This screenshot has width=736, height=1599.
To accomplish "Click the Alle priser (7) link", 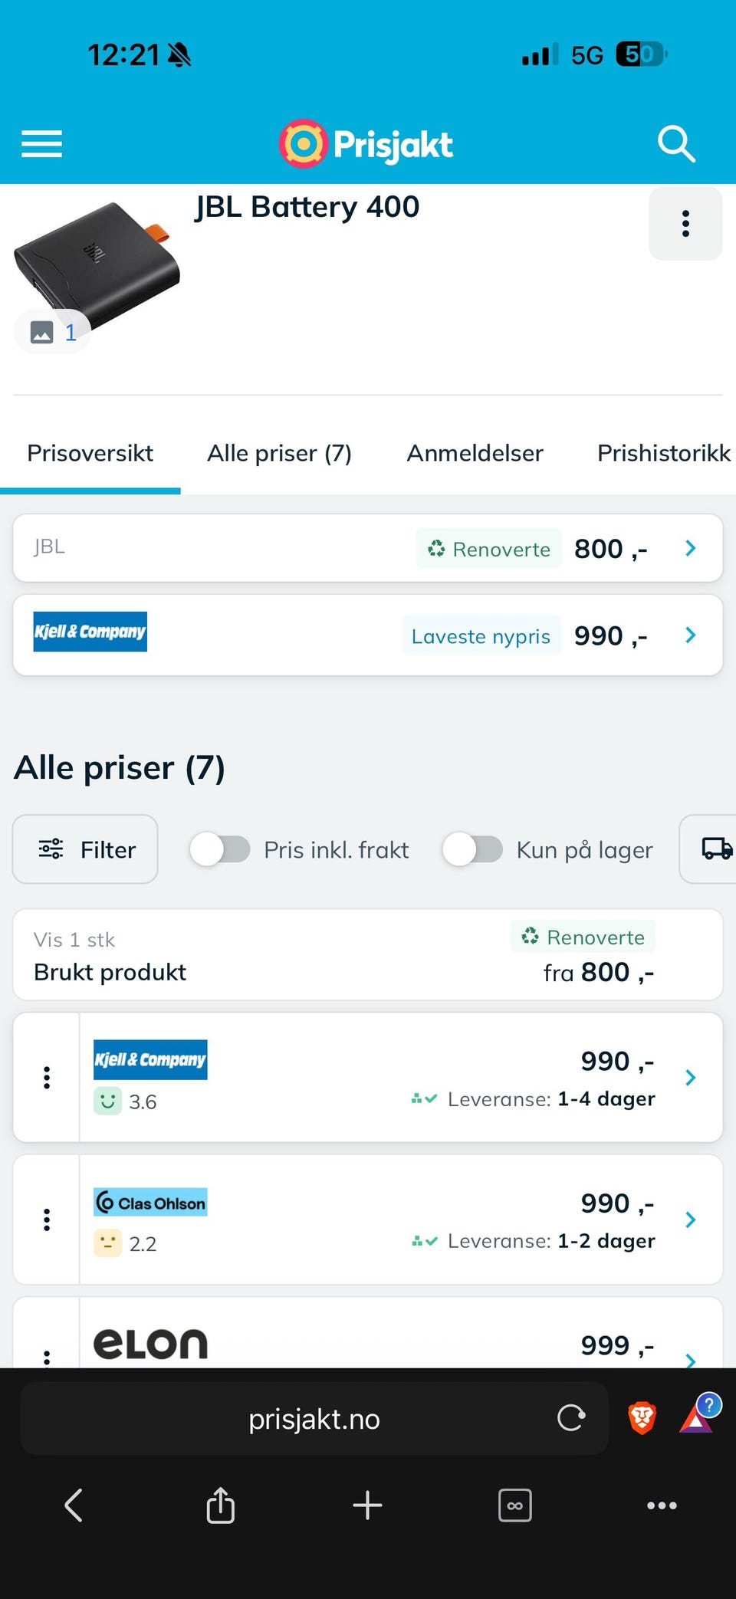I will (278, 453).
